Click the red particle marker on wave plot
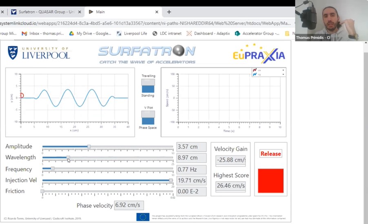The height and width of the screenshot is (224, 368). click(x=22, y=96)
